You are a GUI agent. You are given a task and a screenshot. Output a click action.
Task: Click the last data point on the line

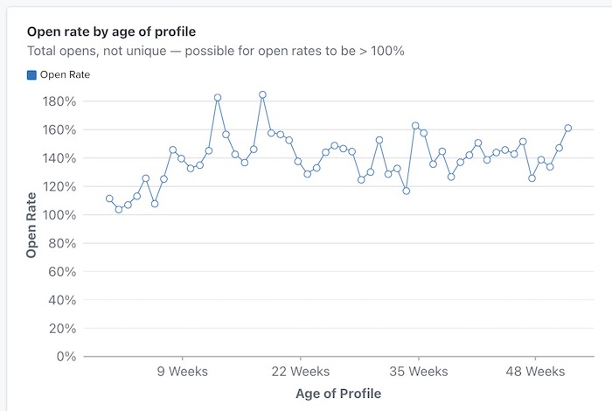[x=568, y=128]
